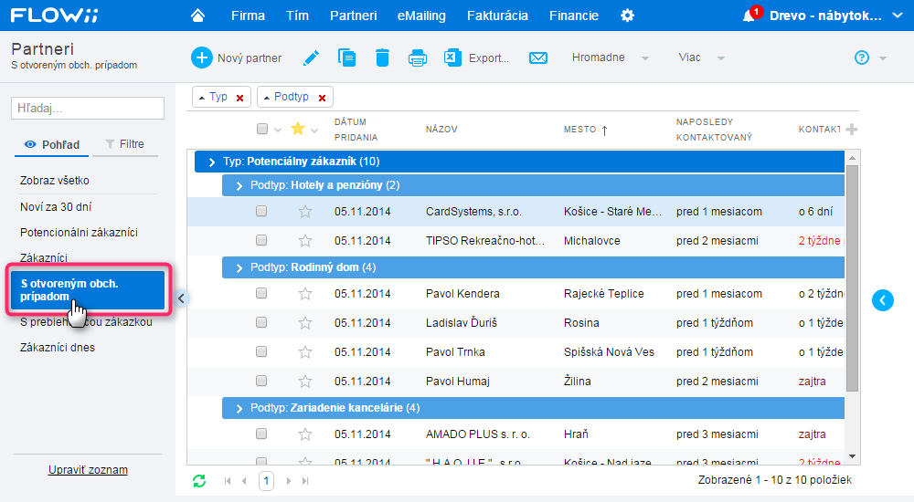The image size is (914, 502).
Task: Open the dropdown next to help icon
Action: [x=883, y=58]
